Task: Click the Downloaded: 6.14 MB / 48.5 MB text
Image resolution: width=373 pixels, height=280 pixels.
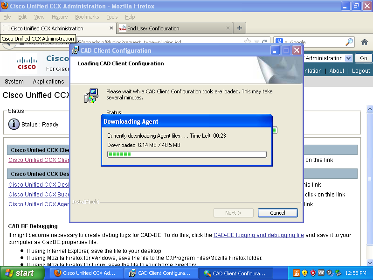Action: click(x=144, y=145)
